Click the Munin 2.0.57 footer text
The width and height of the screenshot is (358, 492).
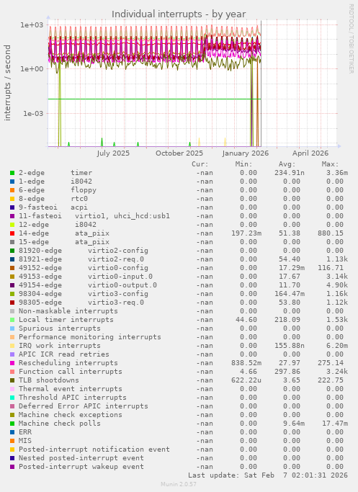179,484
